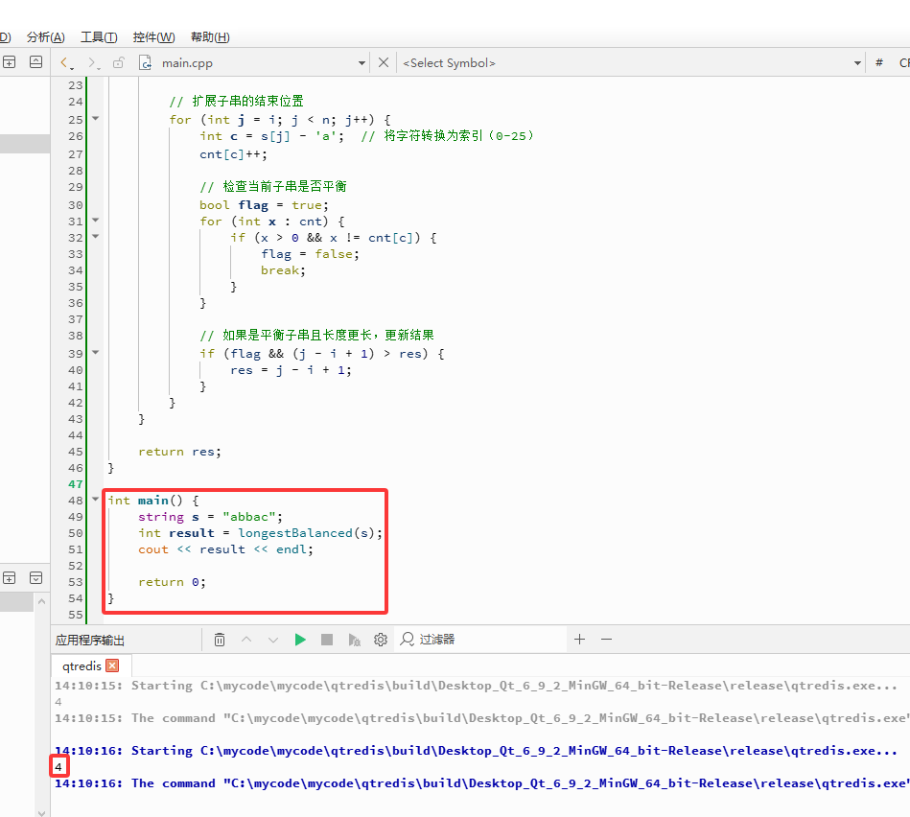
Task: Open the main.cpp document dropdown
Action: tap(362, 63)
